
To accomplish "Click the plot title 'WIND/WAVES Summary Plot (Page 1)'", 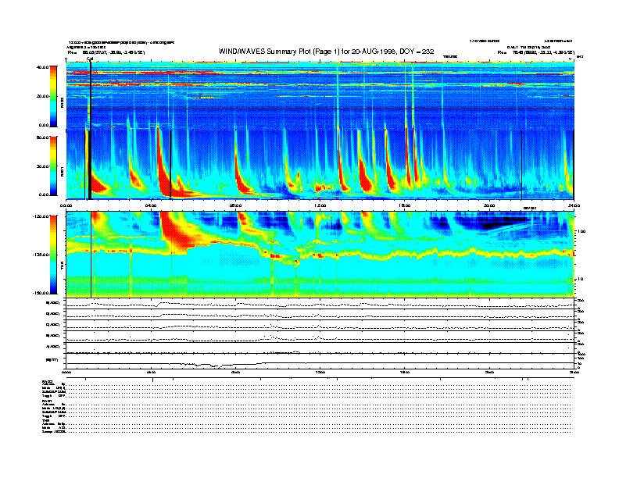I will [279, 52].
